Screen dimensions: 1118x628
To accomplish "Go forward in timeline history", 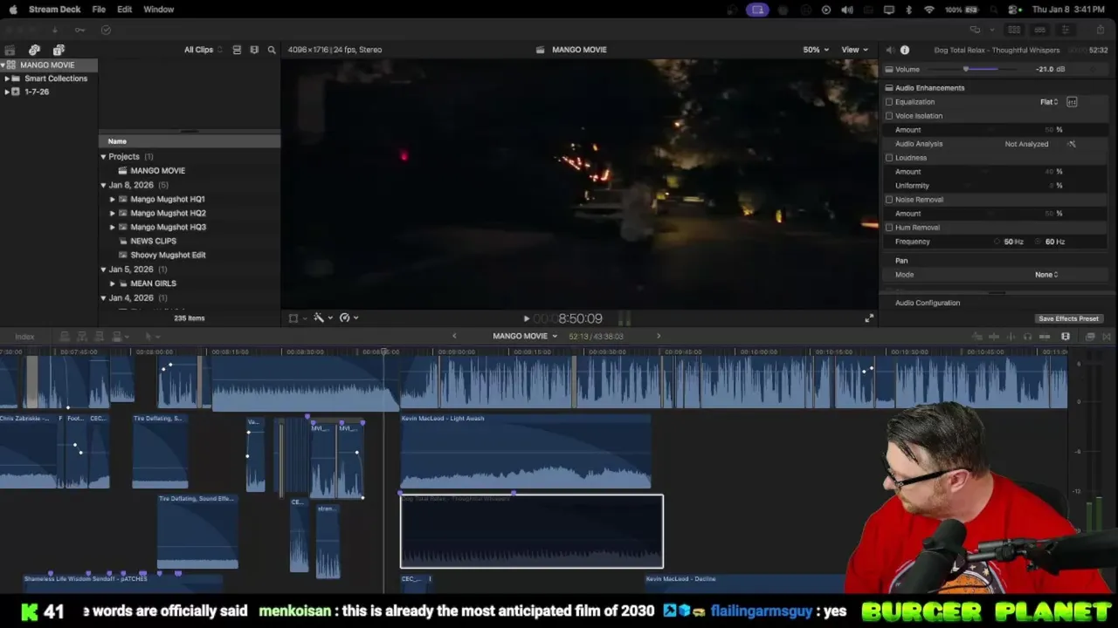I will (x=659, y=336).
